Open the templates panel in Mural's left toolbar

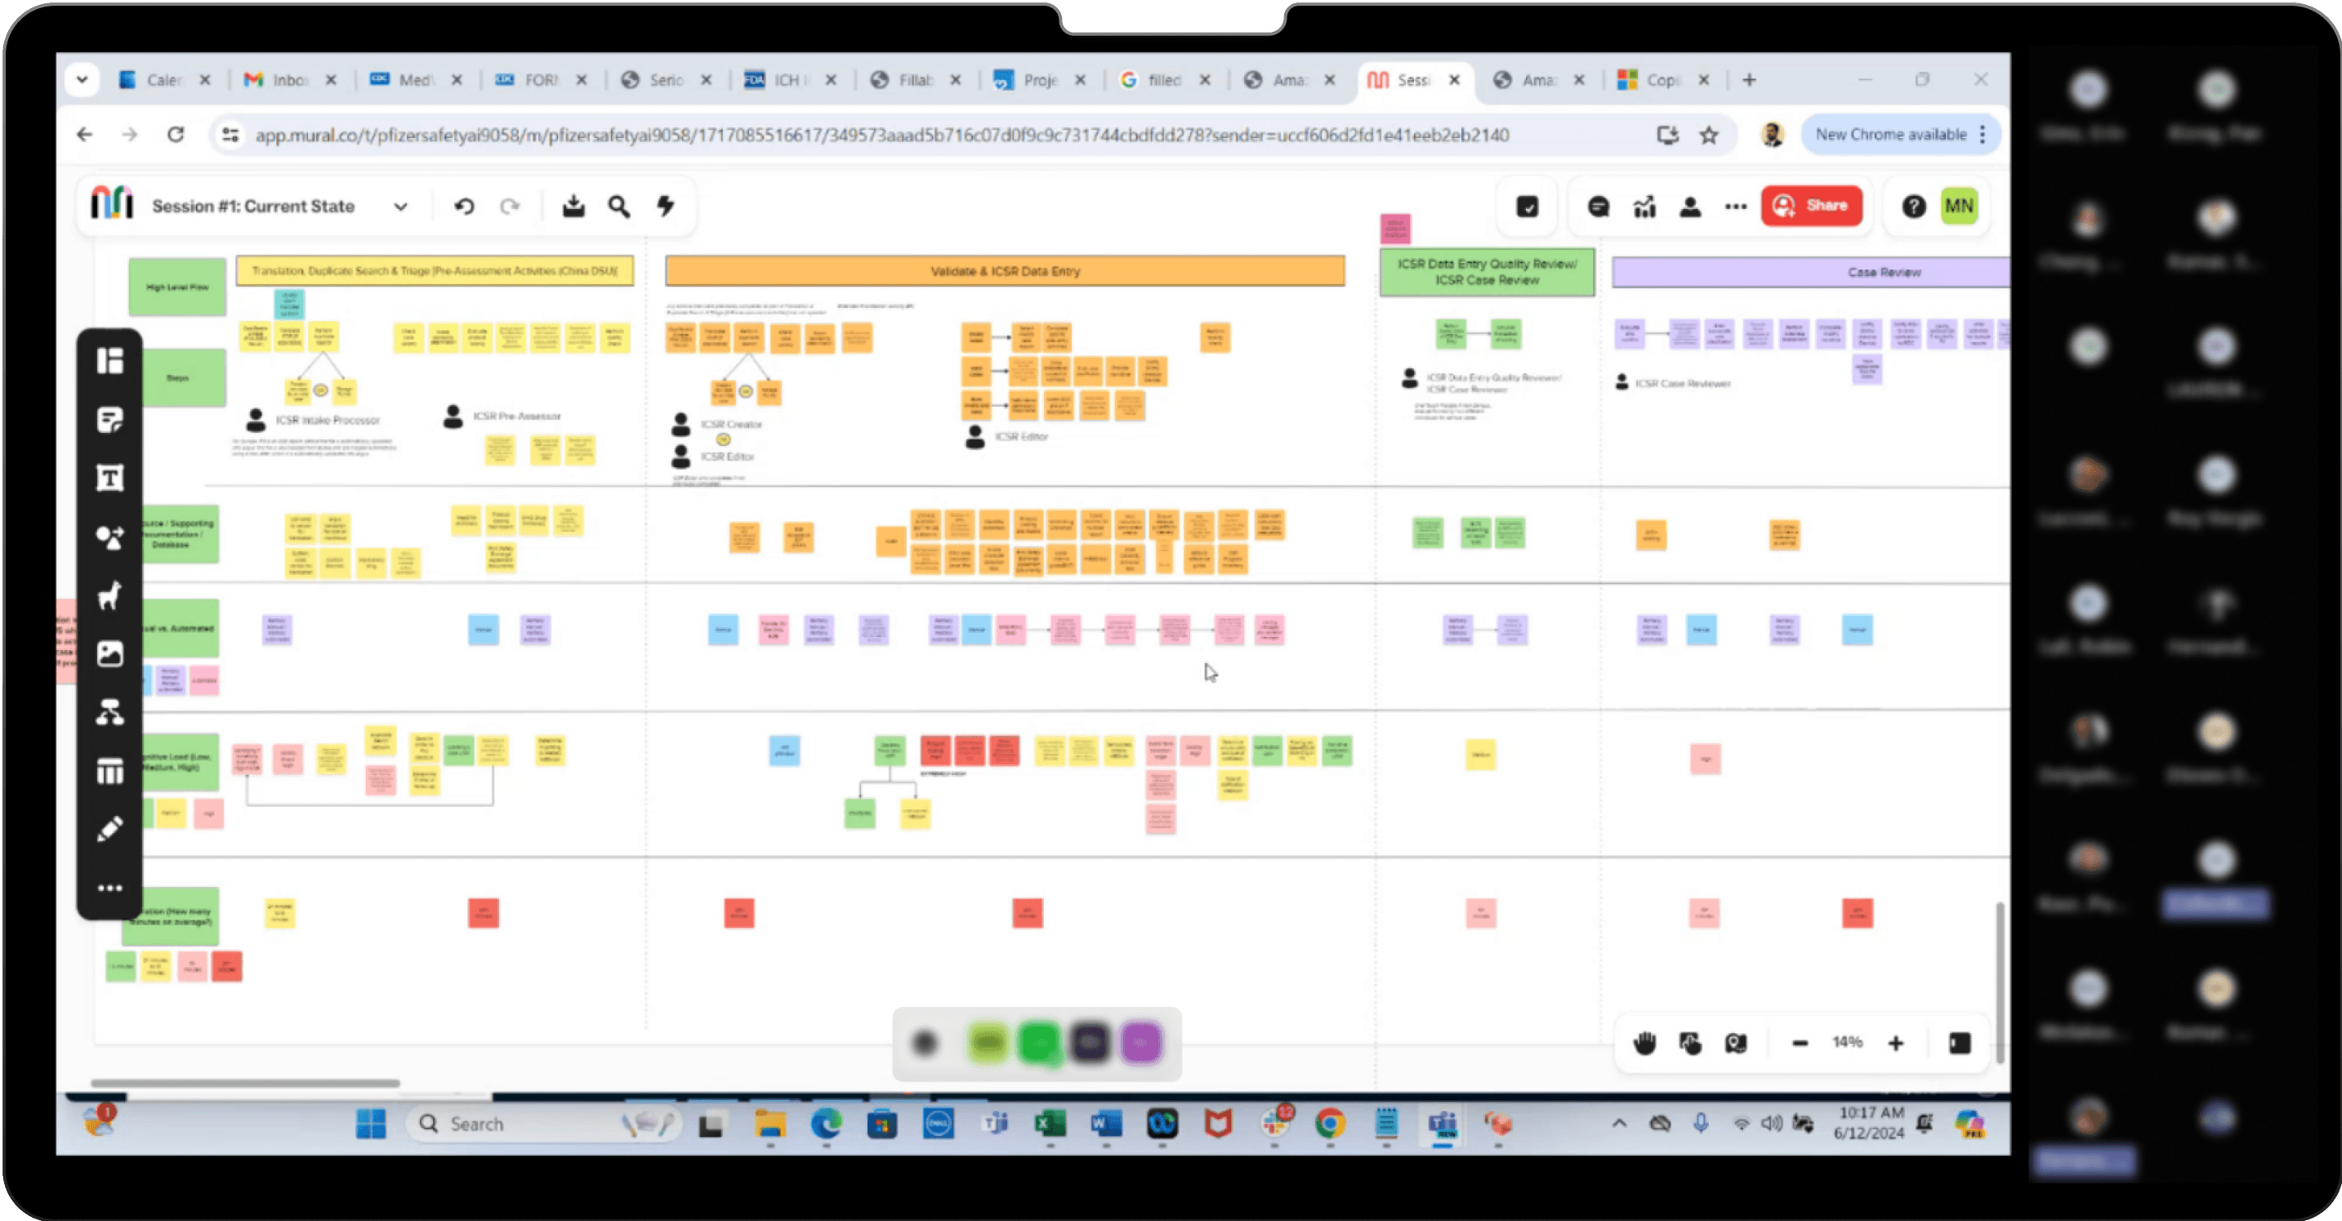[x=110, y=361]
